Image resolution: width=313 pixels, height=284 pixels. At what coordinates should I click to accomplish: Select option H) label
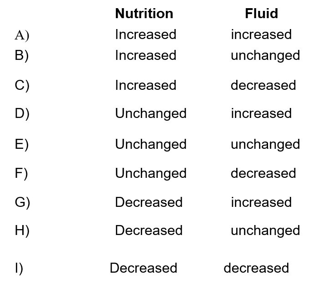(22, 230)
